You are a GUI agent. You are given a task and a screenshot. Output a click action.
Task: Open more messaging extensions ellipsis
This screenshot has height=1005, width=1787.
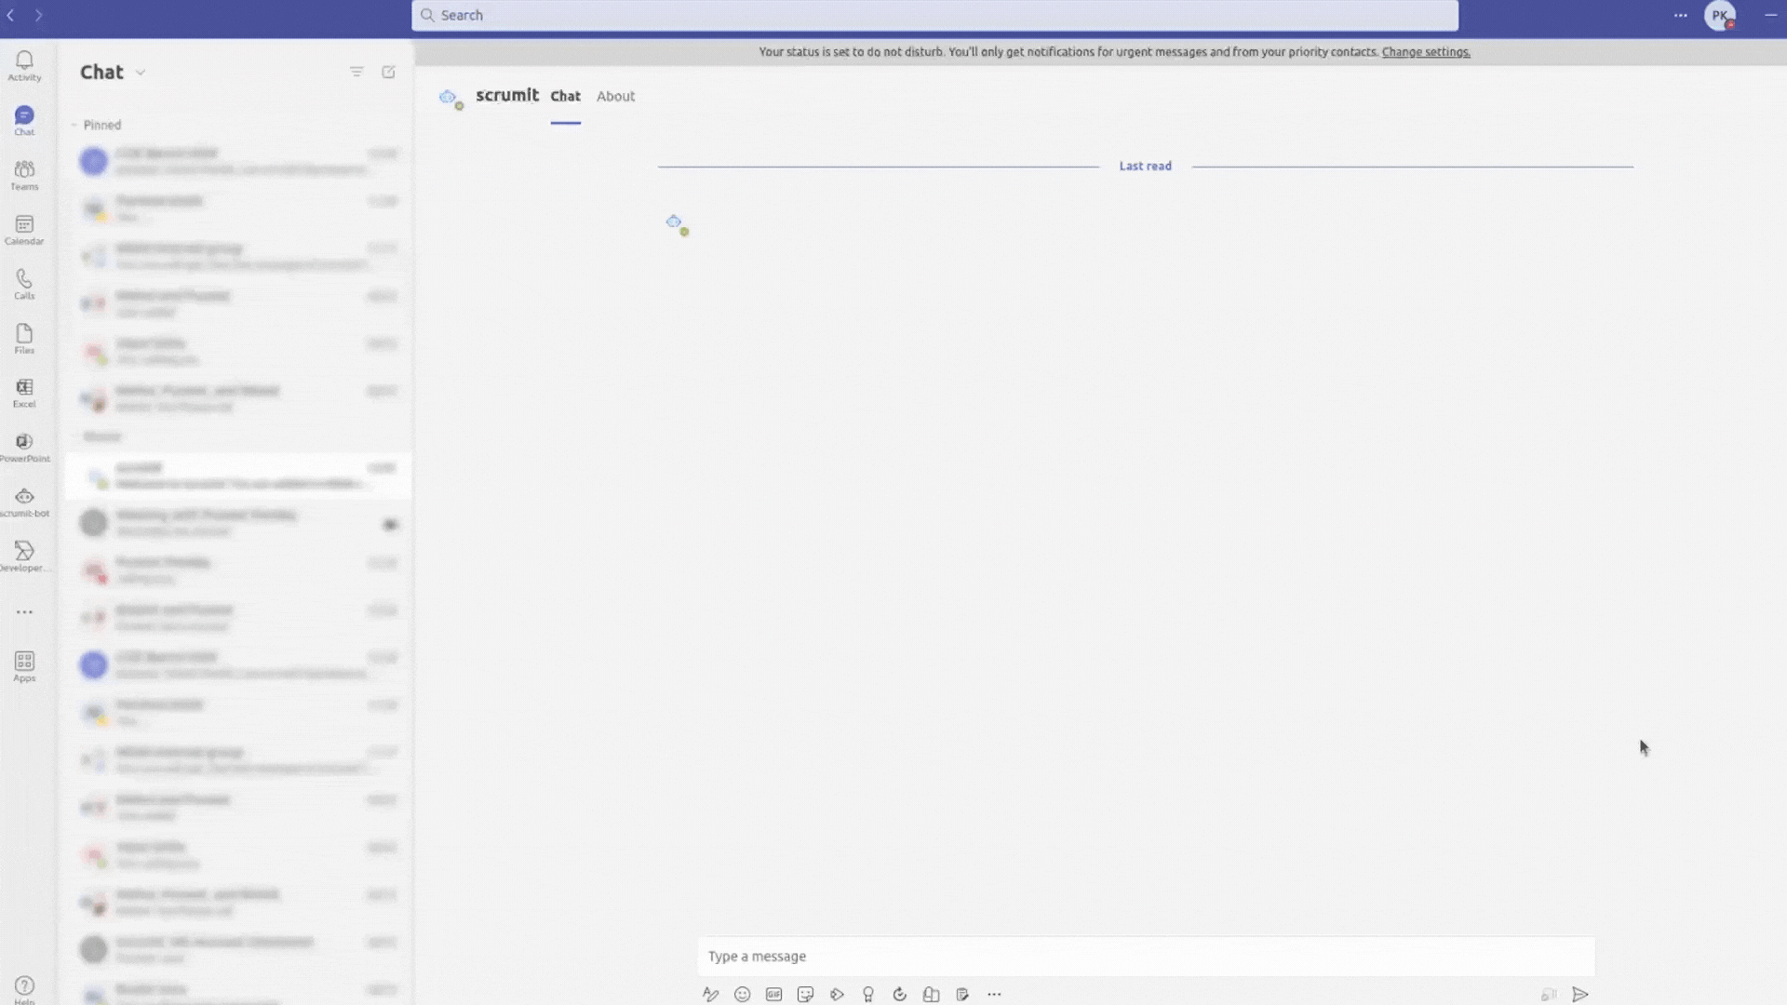(x=994, y=995)
